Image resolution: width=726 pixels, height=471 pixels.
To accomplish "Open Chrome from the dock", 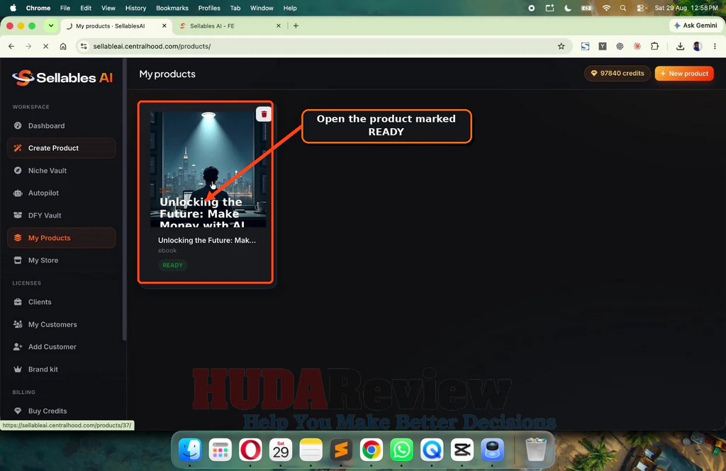I will [372, 449].
